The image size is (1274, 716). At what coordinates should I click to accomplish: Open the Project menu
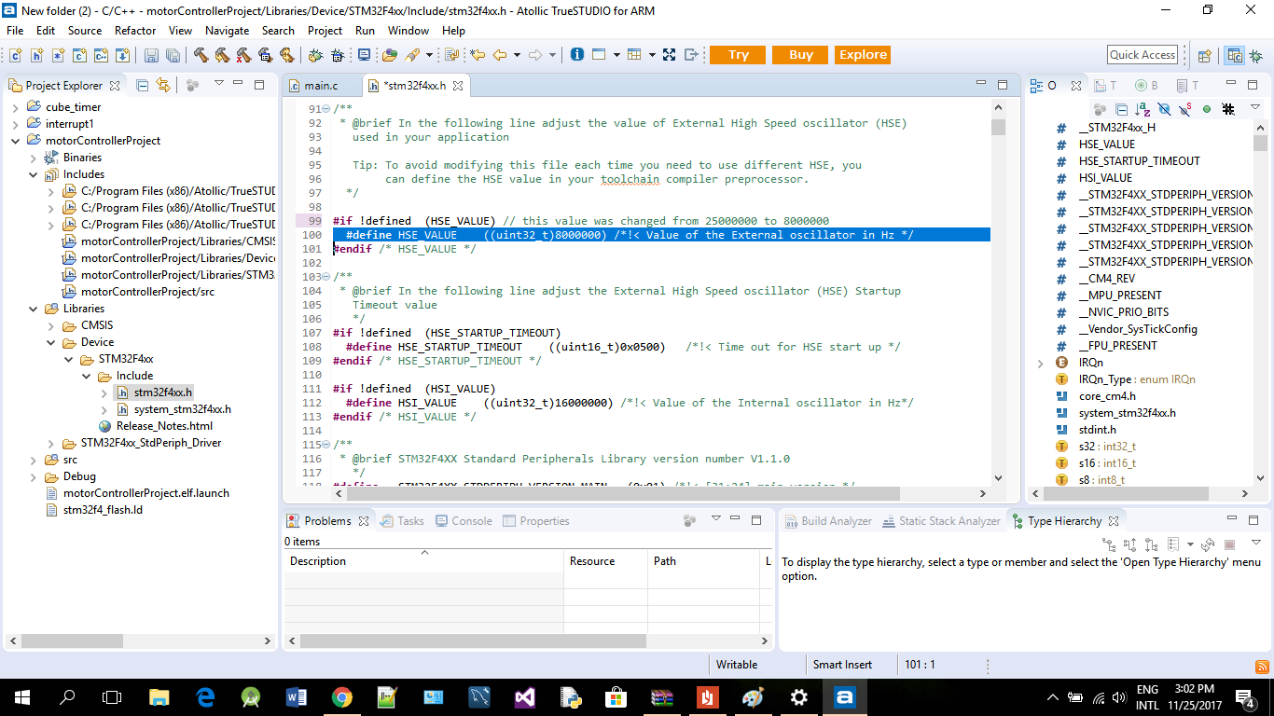tap(325, 31)
